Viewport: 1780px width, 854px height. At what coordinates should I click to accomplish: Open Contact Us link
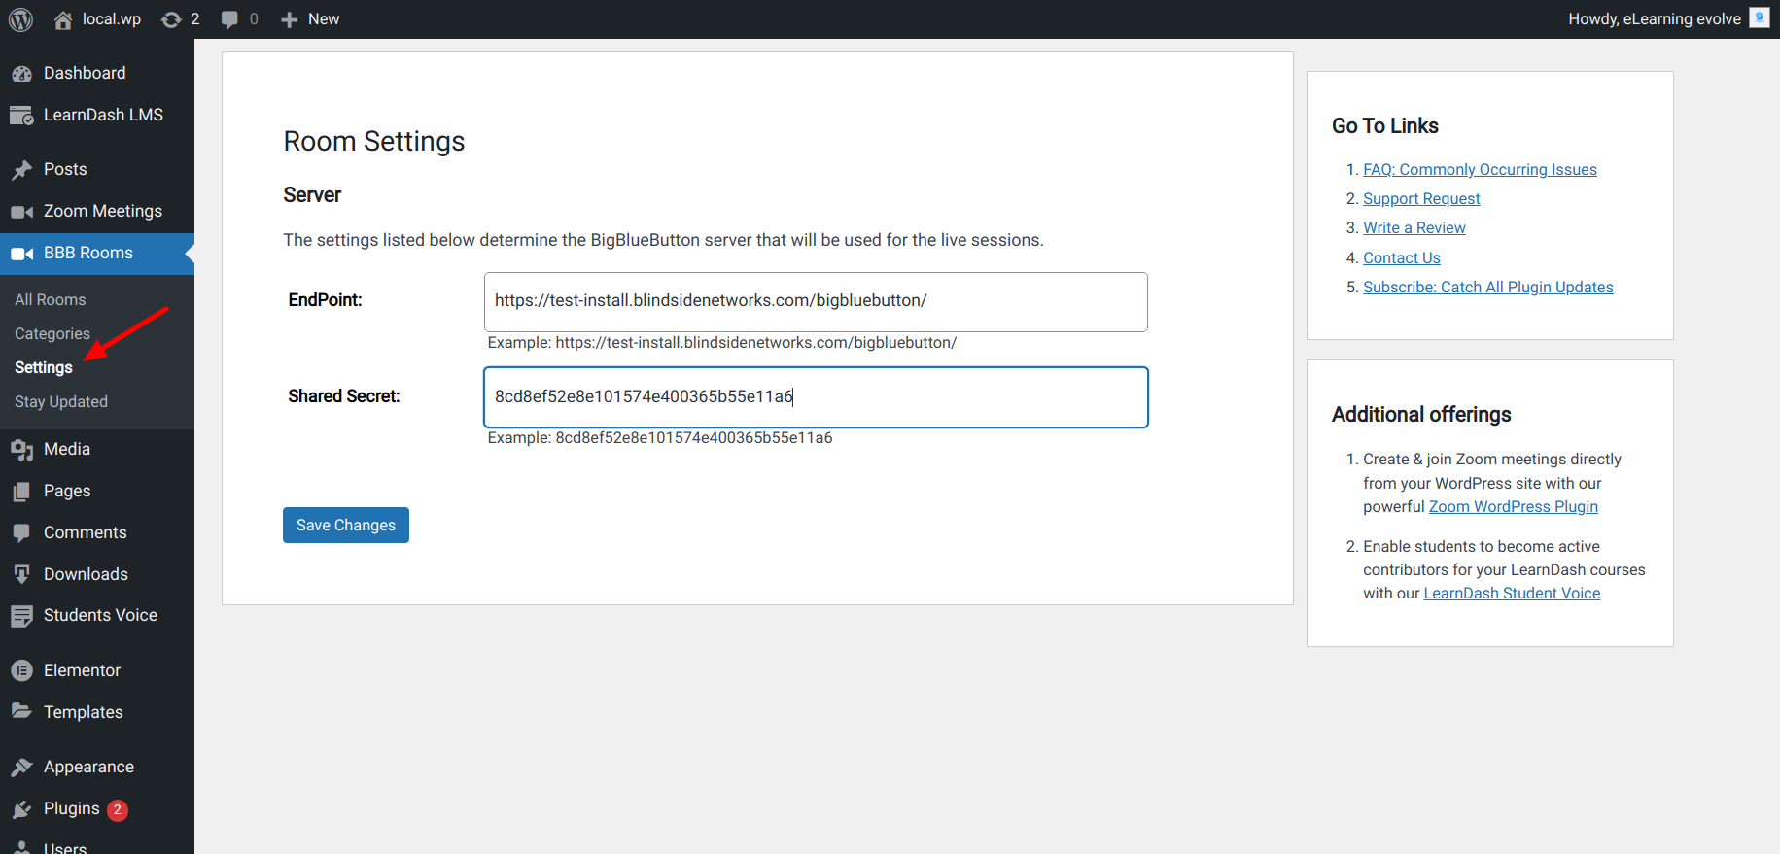pyautogui.click(x=1402, y=258)
